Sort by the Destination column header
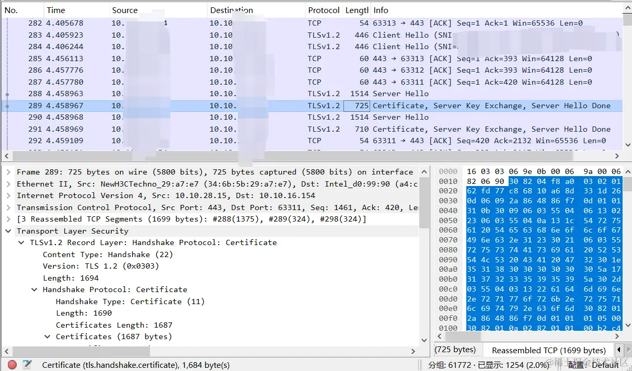 pos(256,10)
